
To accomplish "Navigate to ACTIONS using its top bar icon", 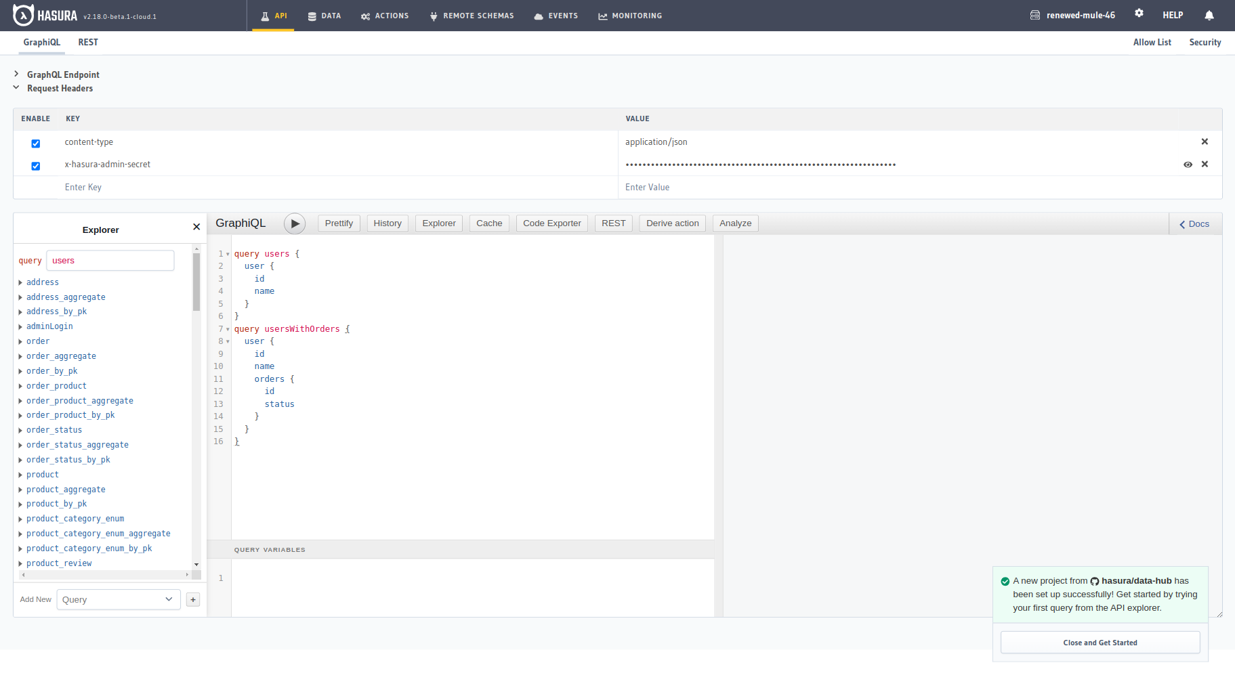I will pos(384,16).
